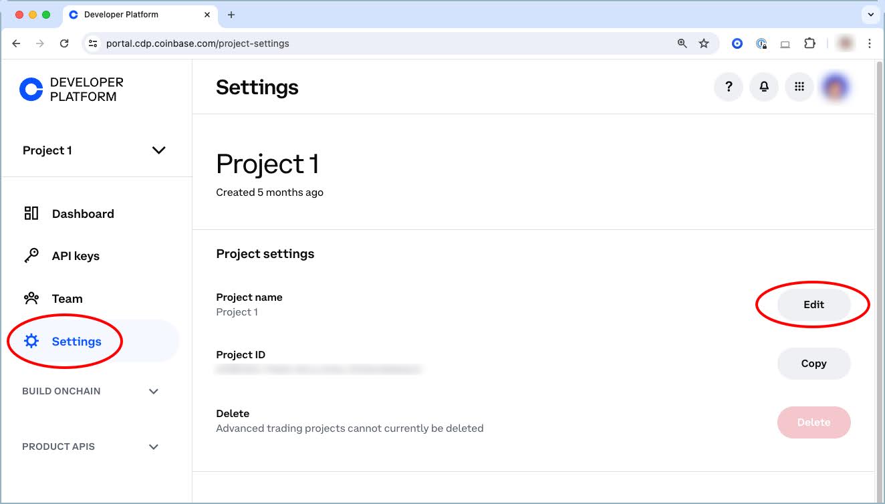
Task: Click Edit next to Project name
Action: [x=813, y=305]
